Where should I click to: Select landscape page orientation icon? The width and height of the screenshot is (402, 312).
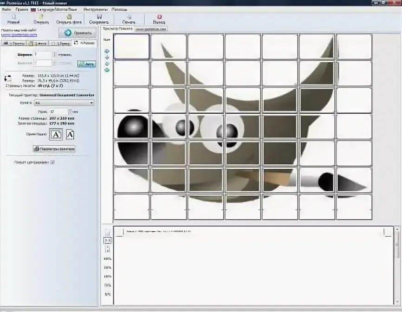[x=56, y=134]
